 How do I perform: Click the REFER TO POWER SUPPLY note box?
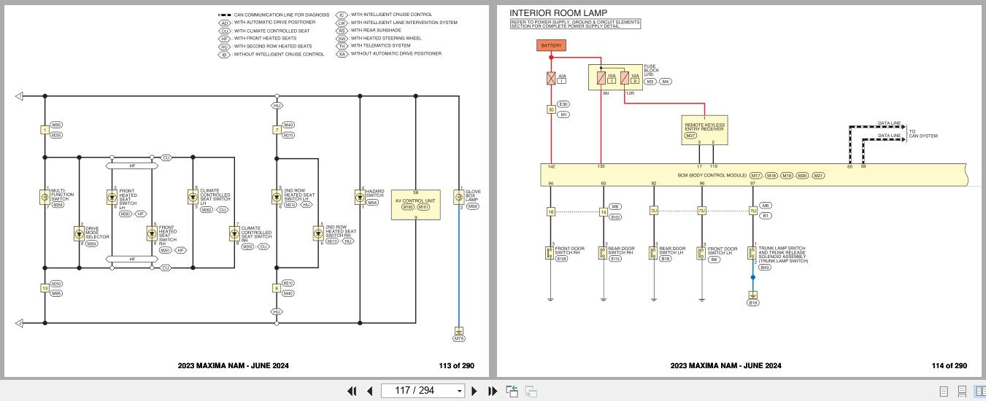[x=575, y=24]
